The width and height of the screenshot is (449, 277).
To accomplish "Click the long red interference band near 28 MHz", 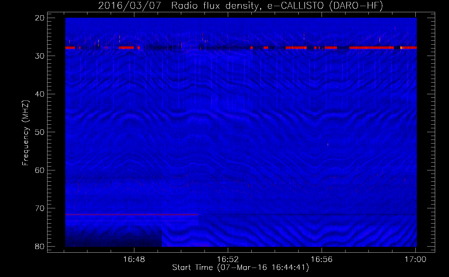I will point(371,48).
